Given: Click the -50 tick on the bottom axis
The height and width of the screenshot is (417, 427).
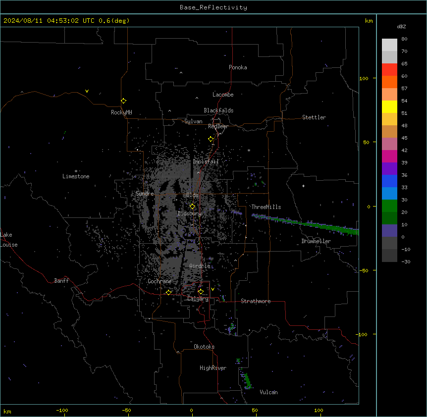Looking at the screenshot, I should pyautogui.click(x=126, y=410).
